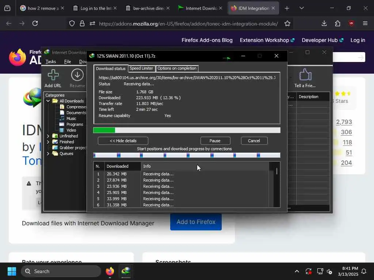The image size is (374, 280).
Task: Open a new browser tab with plus icon
Action: [x=287, y=8]
